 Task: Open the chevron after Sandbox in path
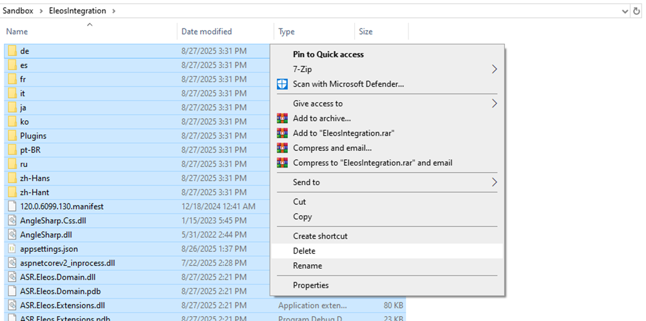tap(41, 11)
